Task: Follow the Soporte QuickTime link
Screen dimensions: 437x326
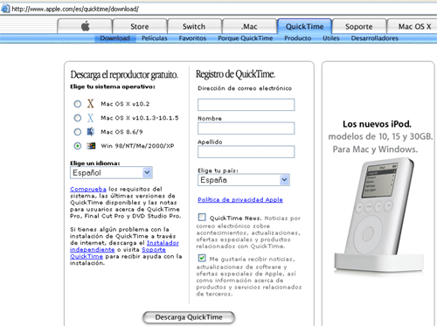Action: click(118, 253)
